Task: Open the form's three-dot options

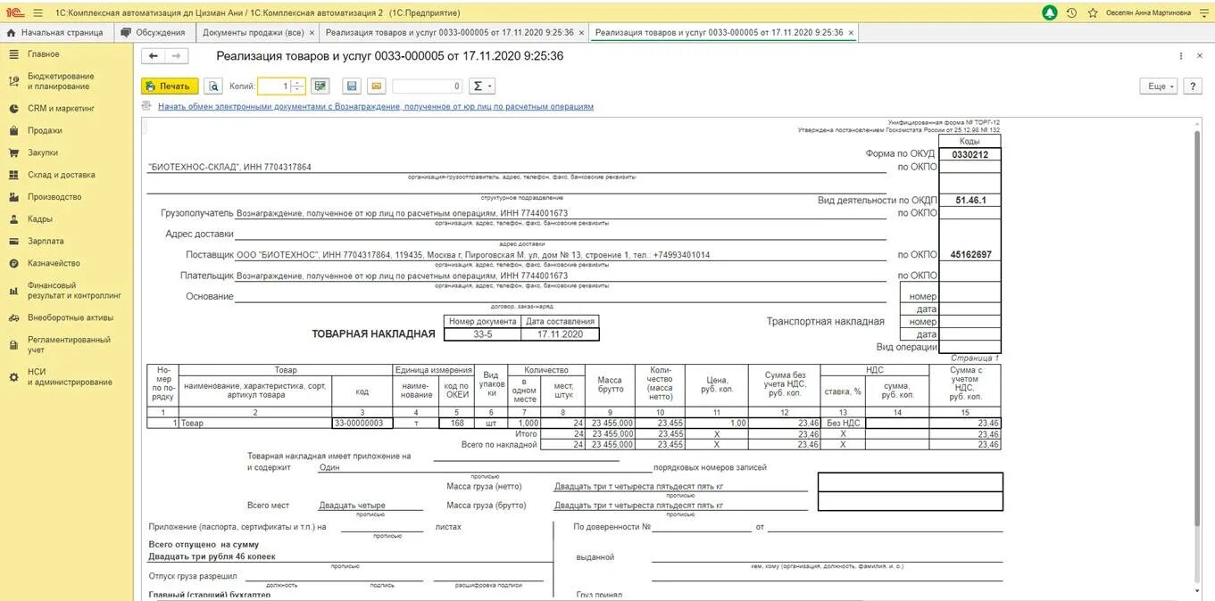Action: pos(1181,56)
